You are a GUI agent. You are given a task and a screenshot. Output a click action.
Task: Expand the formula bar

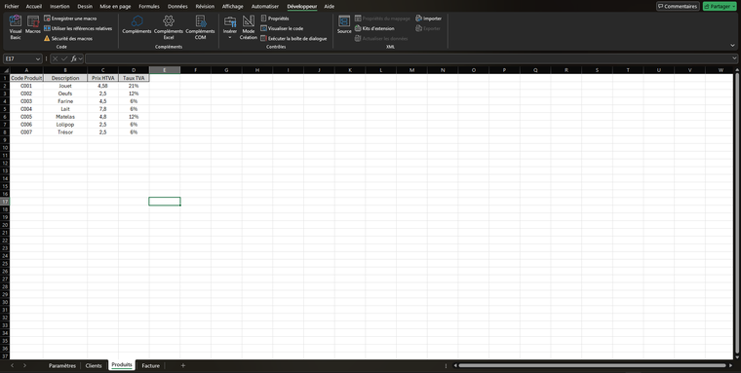click(x=734, y=59)
